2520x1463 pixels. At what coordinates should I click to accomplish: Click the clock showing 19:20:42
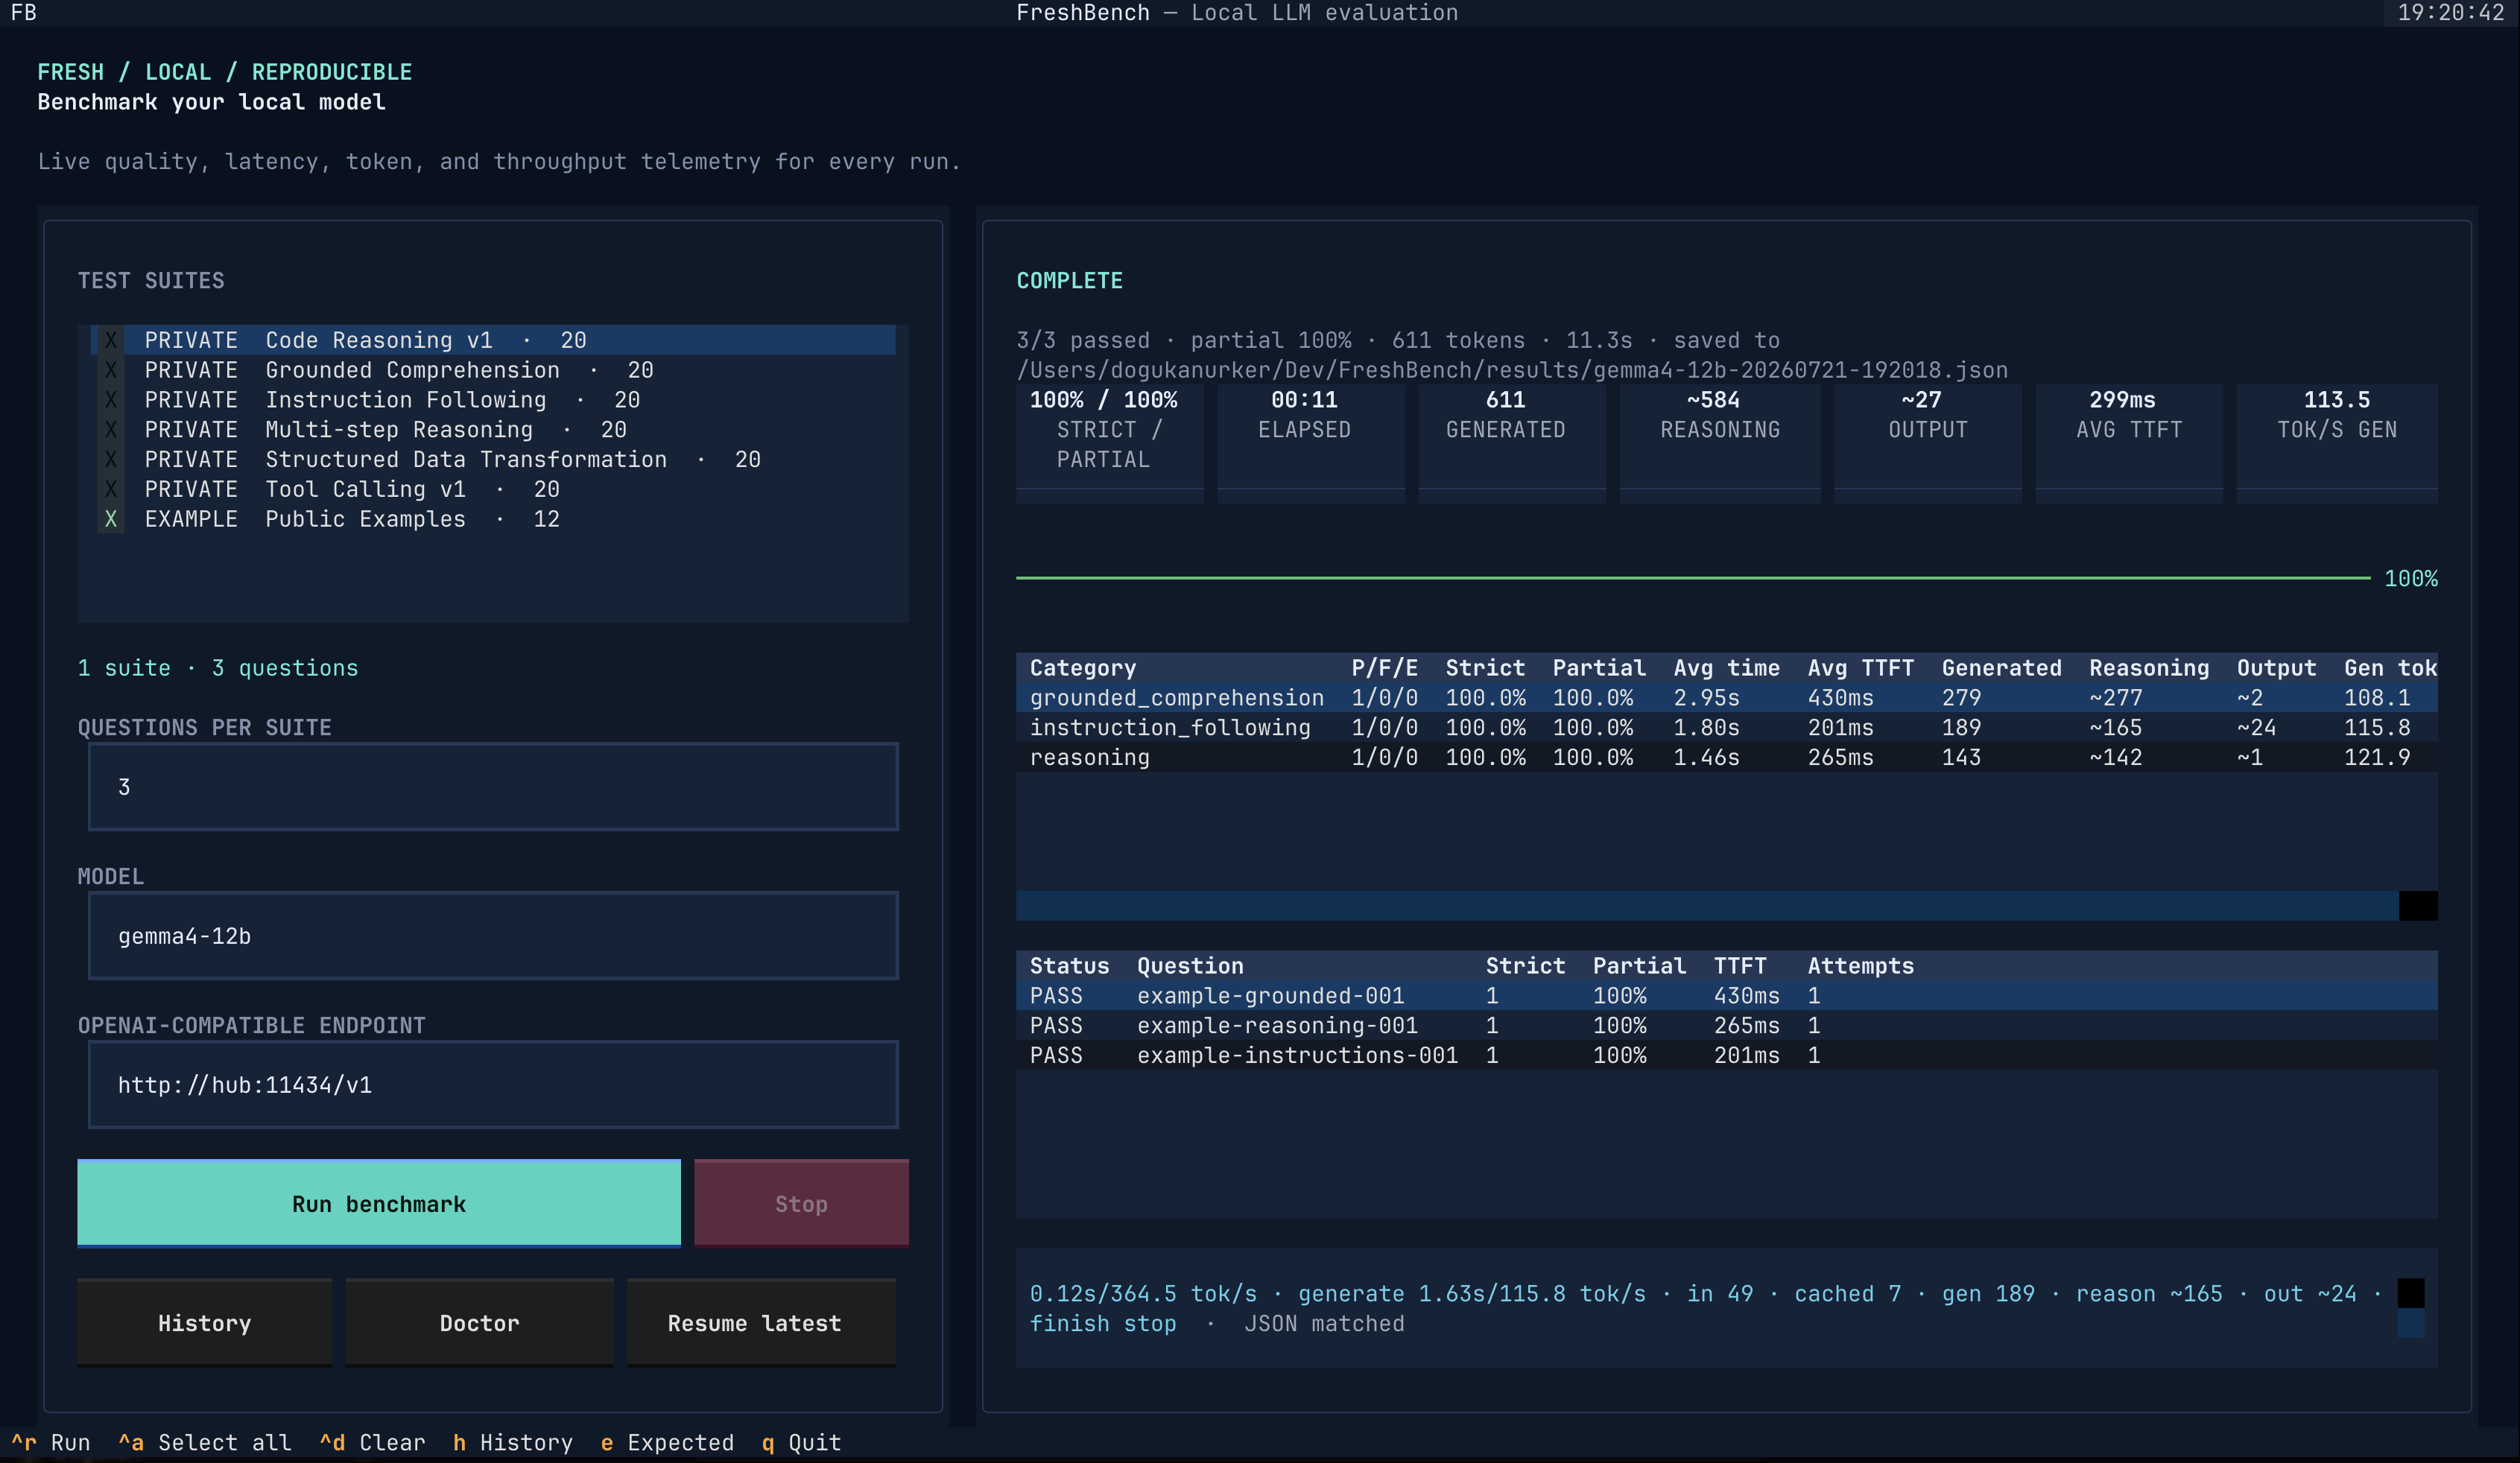(2450, 13)
